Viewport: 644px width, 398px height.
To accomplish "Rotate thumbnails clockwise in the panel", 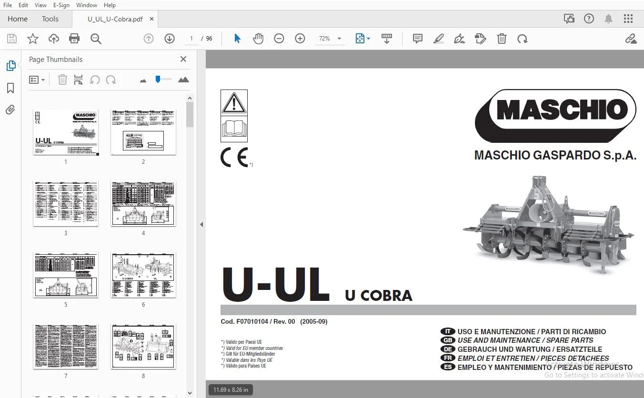I will tap(111, 80).
